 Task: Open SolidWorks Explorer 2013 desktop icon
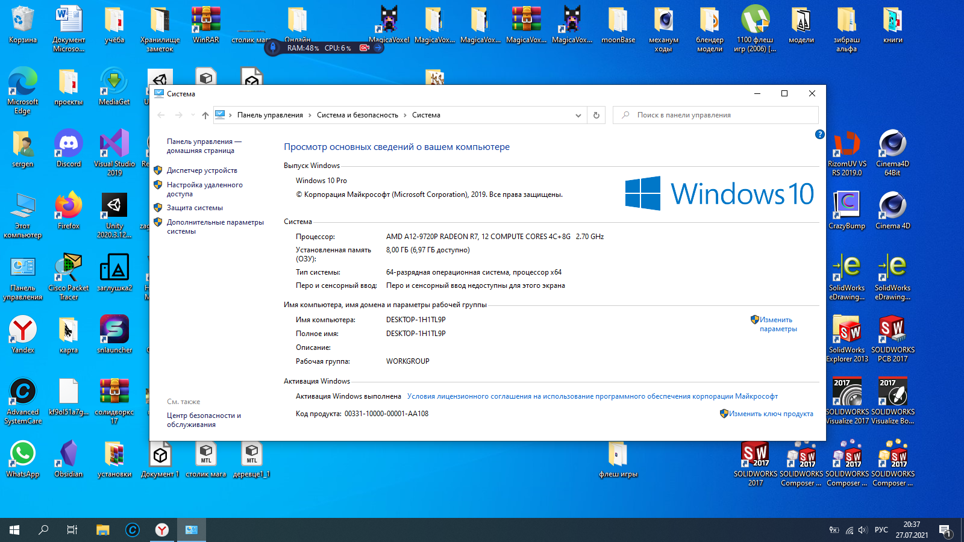(x=847, y=338)
